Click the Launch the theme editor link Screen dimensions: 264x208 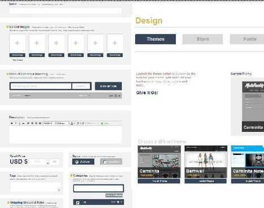tap(154, 73)
